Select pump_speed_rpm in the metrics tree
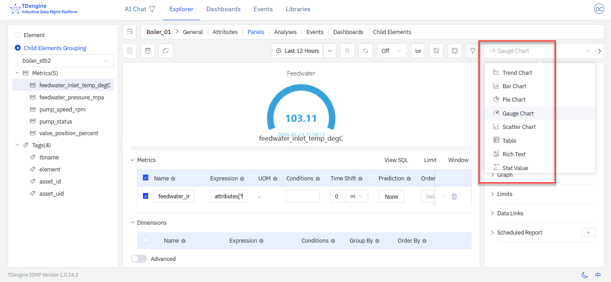Screen dimensions: 611x282 62,109
